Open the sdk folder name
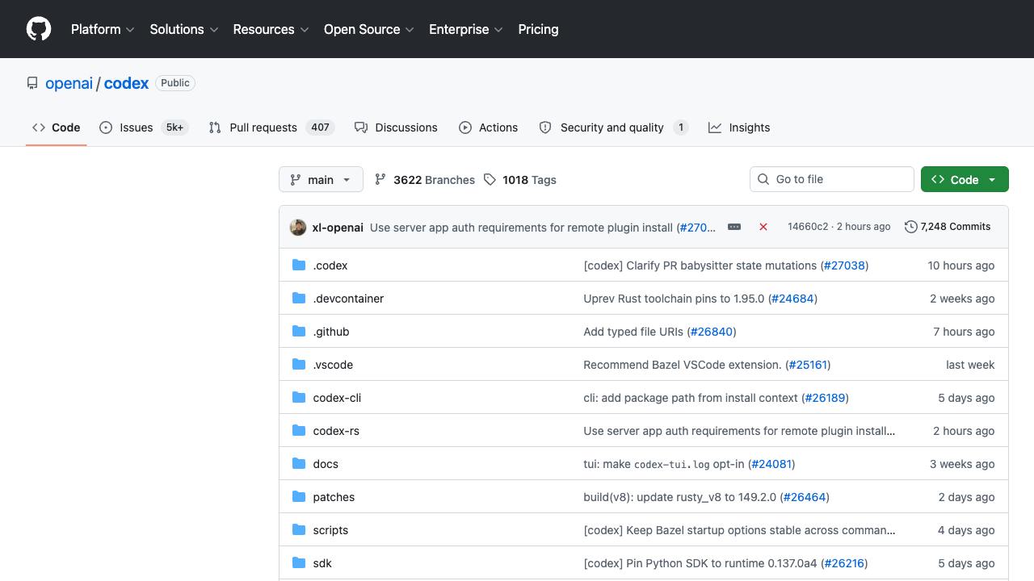This screenshot has width=1034, height=581. [322, 563]
